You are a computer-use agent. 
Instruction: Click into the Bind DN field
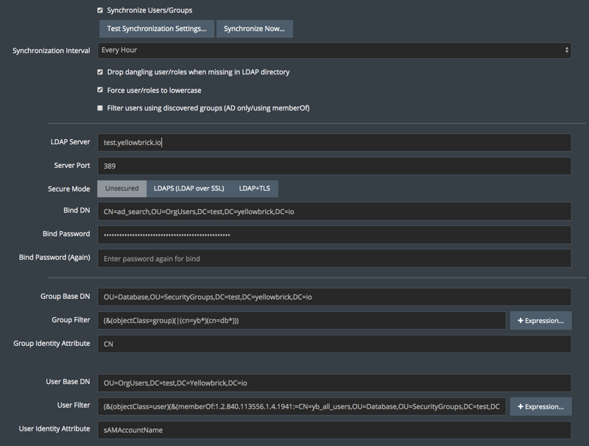[334, 212]
